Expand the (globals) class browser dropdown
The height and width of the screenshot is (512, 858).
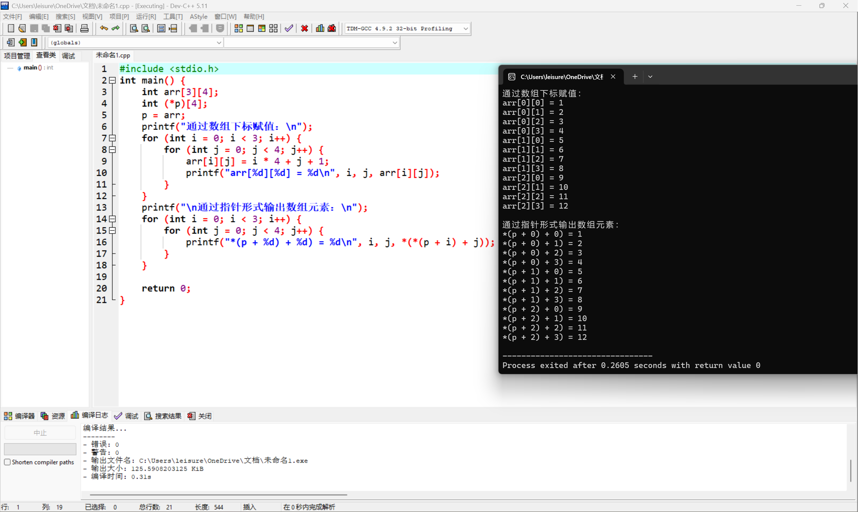click(x=219, y=42)
